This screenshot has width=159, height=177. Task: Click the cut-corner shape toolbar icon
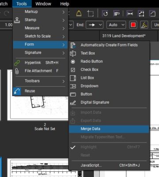(153, 14)
